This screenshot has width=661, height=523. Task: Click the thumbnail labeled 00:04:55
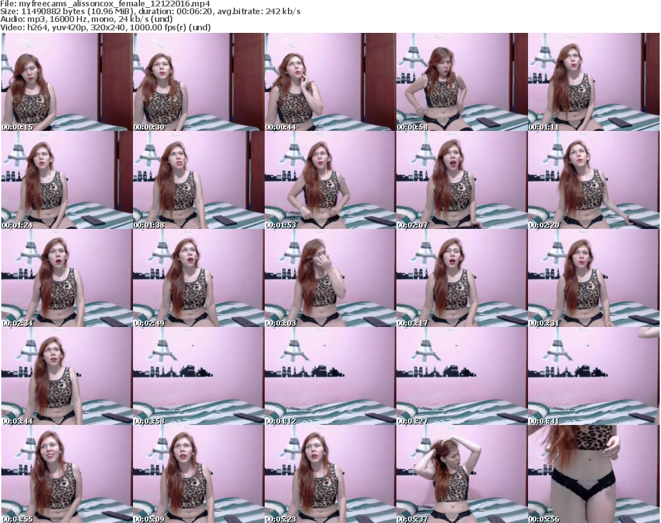(66, 474)
